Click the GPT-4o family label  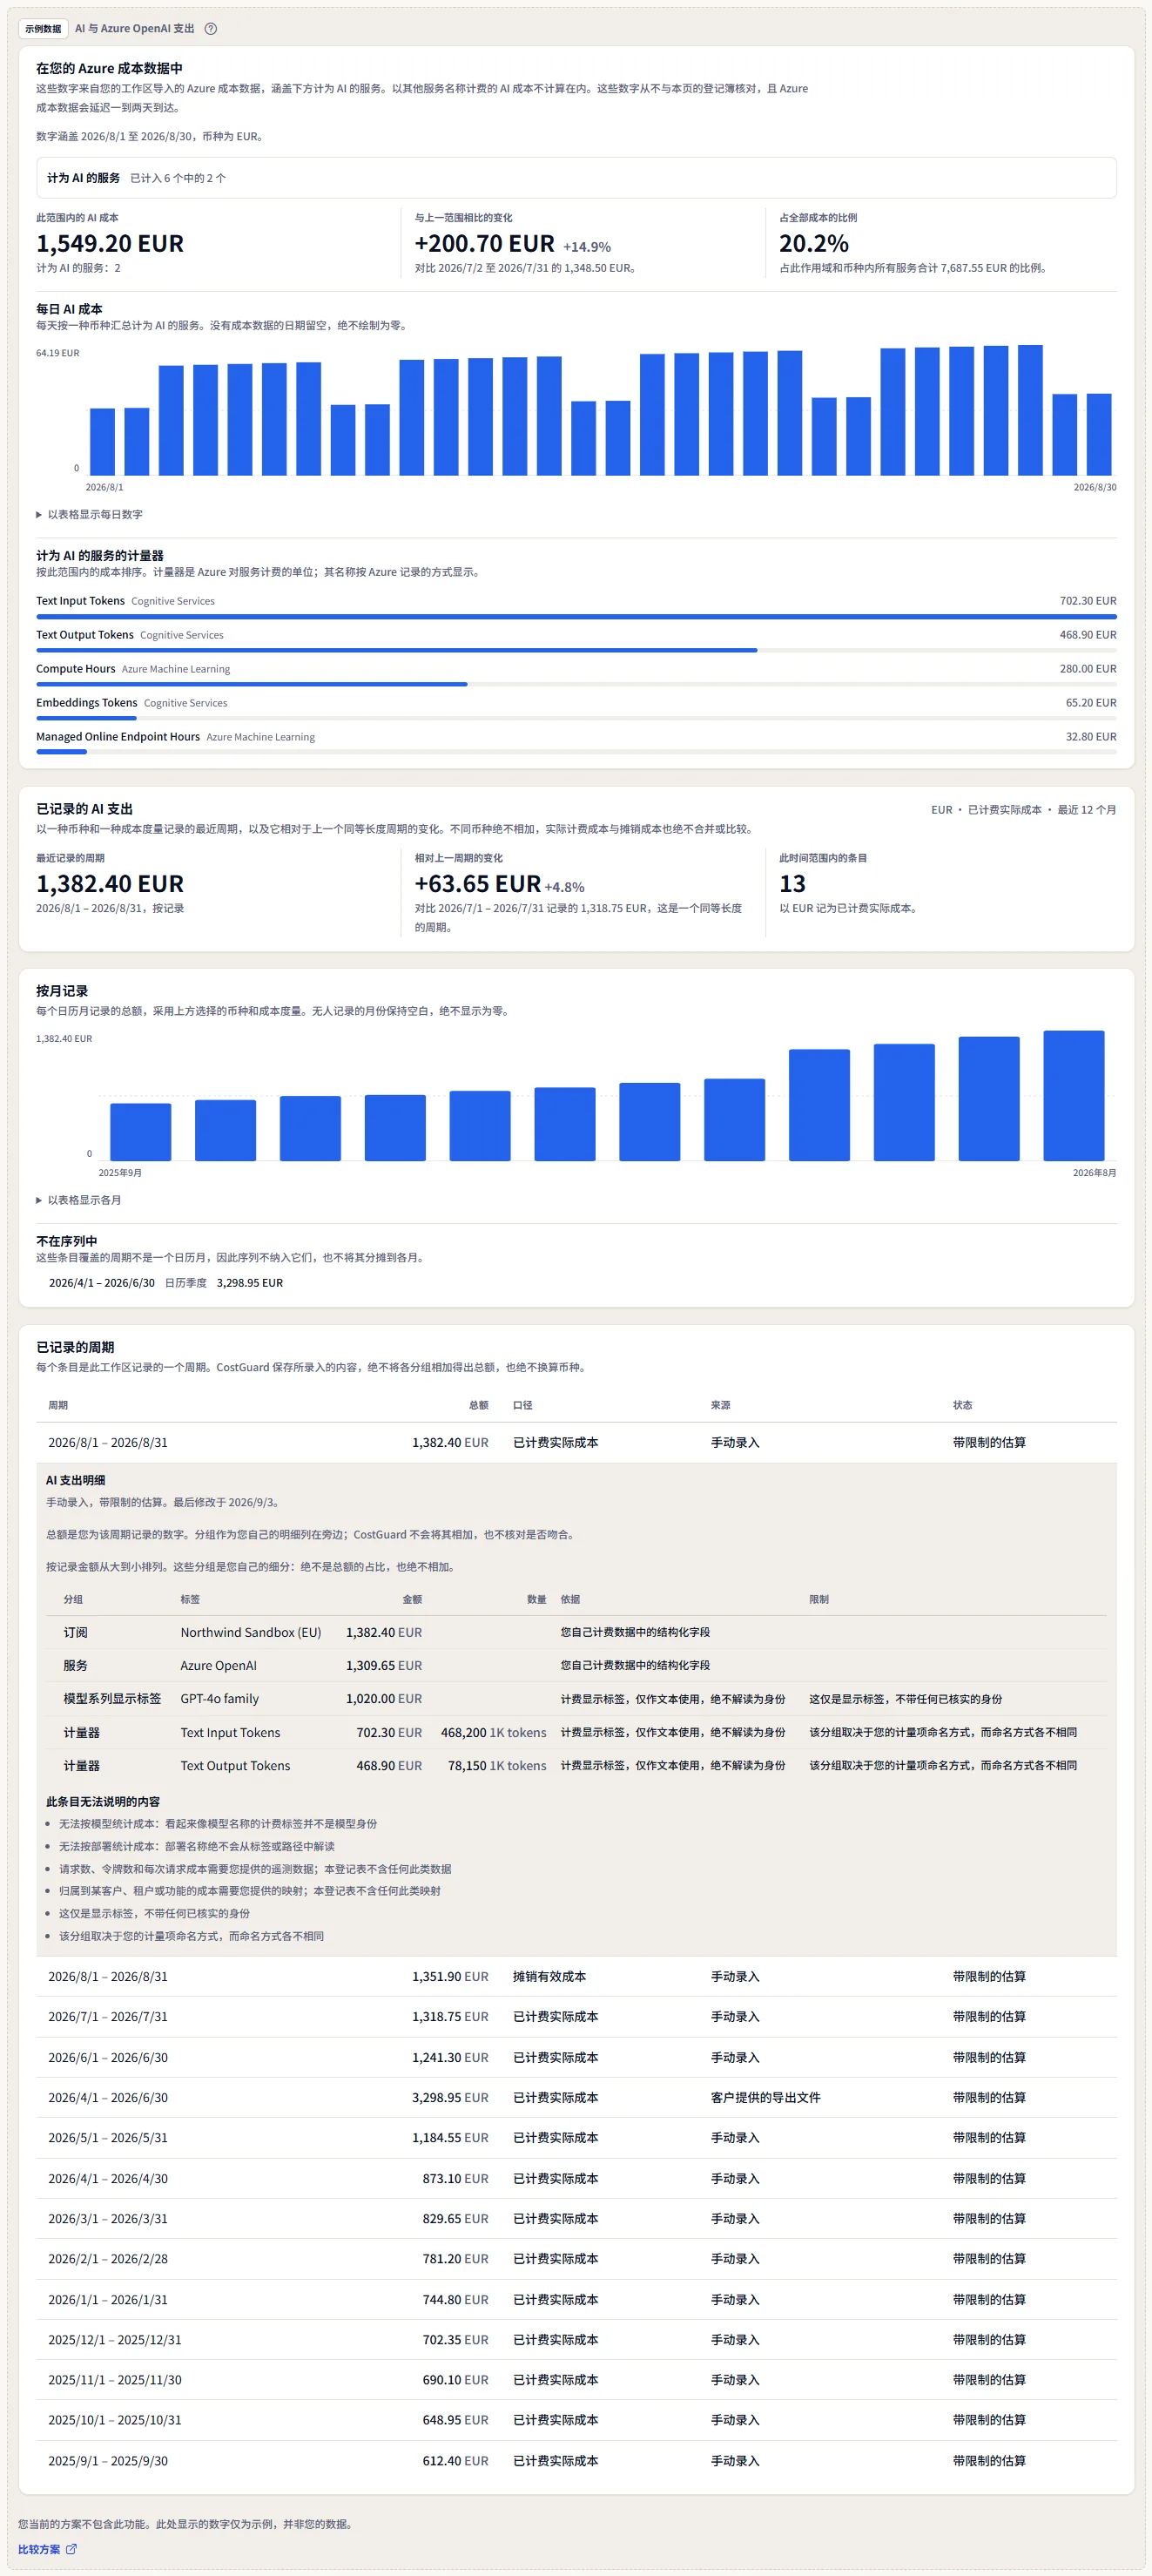tap(219, 1698)
